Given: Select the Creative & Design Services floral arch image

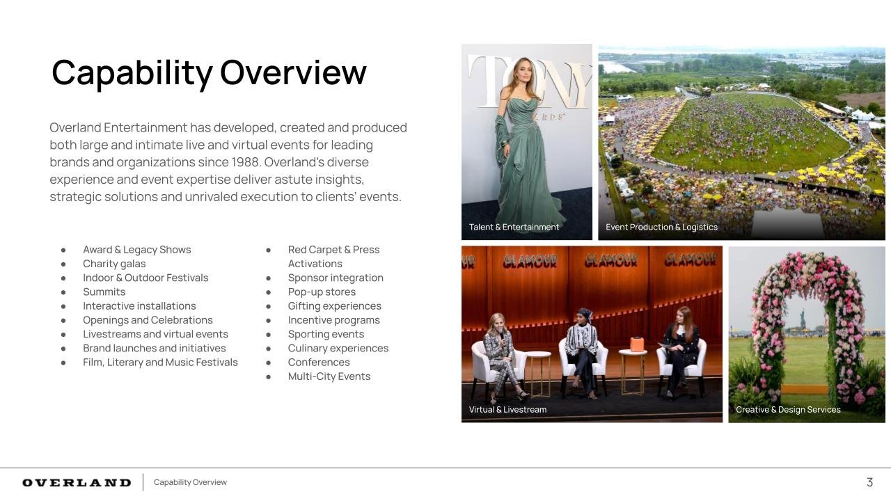Looking at the screenshot, I should point(806,327).
